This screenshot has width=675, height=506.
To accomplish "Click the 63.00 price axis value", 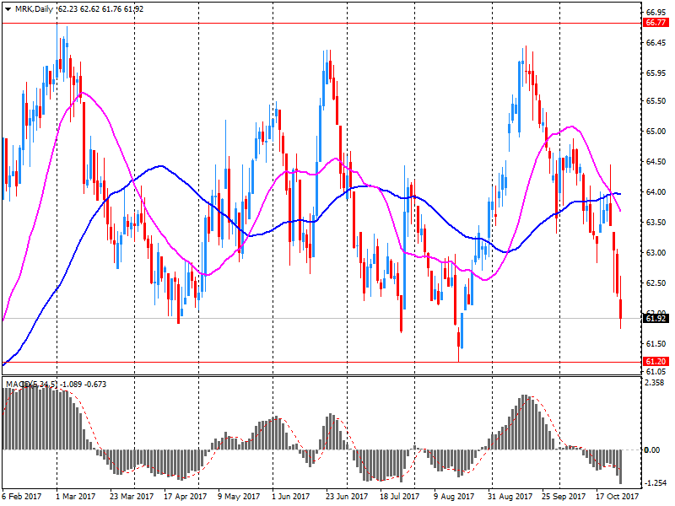I will tap(656, 252).
